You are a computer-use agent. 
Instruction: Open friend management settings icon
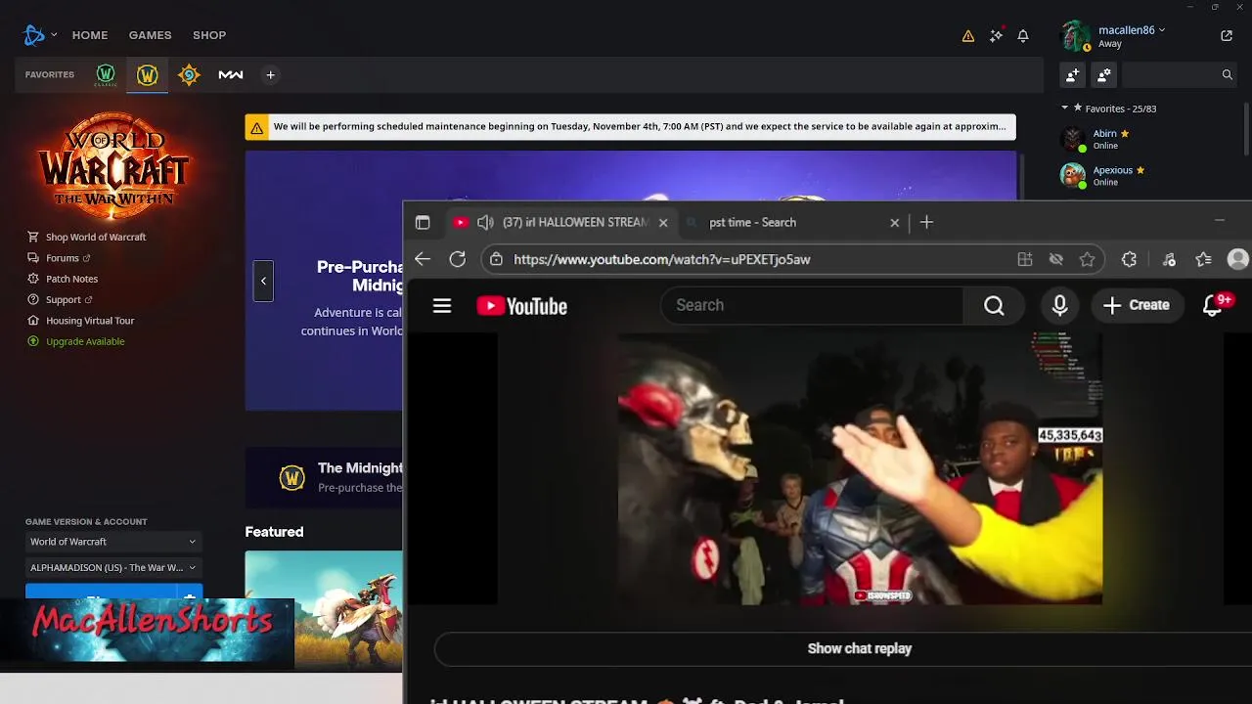point(1104,74)
